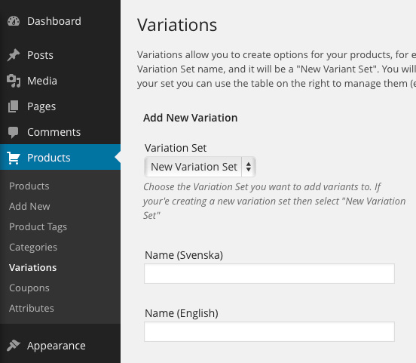
Task: Click the Pages stacked-sheets icon
Action: 14,106
